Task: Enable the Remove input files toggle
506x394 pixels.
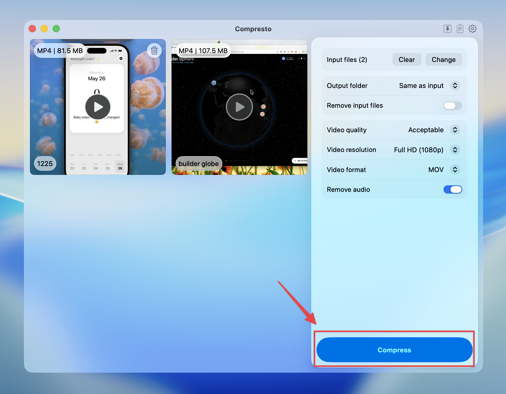Action: (453, 105)
